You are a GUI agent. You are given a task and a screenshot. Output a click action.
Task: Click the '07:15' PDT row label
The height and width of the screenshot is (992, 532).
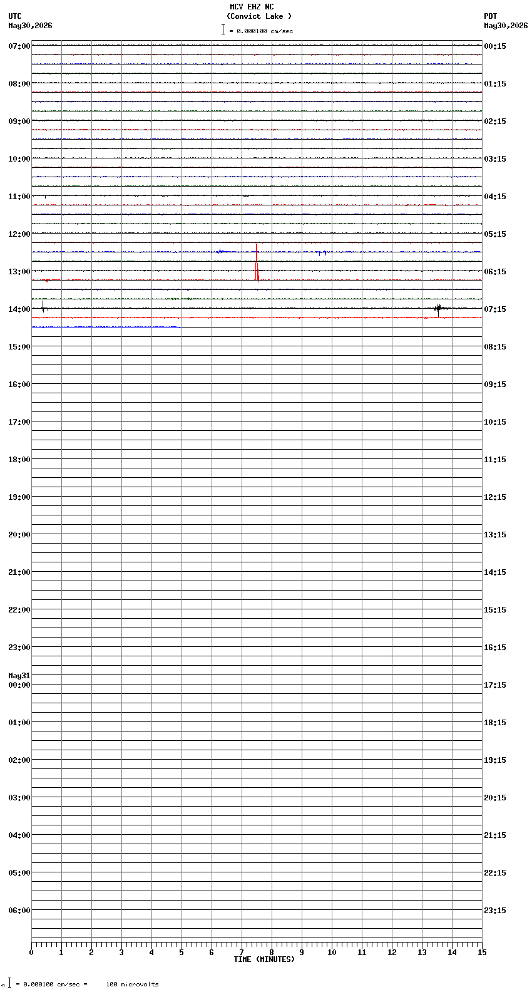click(x=495, y=309)
